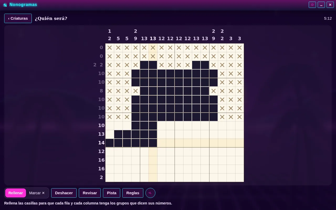Fill the first empty cell of row 14
This screenshot has width=336, height=210.
[x=162, y=143]
